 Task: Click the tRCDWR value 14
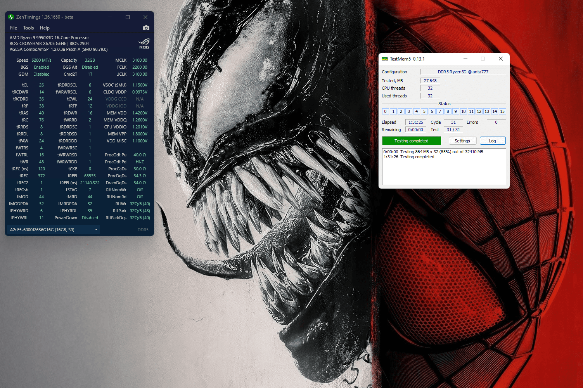click(x=42, y=92)
